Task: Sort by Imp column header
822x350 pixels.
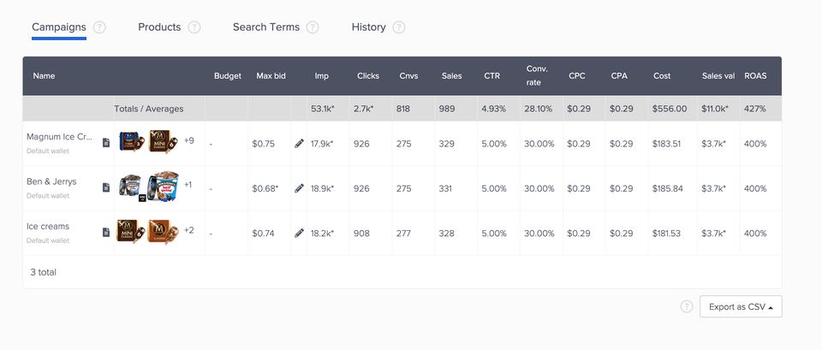Action: (x=322, y=76)
